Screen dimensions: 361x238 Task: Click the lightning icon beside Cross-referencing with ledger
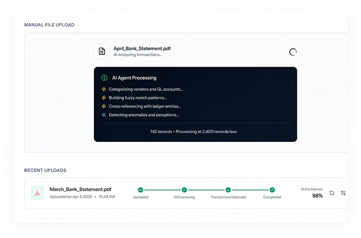(104, 106)
